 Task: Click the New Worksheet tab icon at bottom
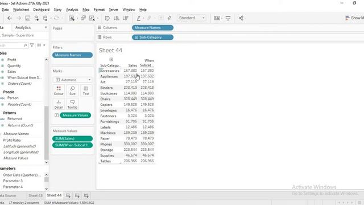tap(68, 196)
